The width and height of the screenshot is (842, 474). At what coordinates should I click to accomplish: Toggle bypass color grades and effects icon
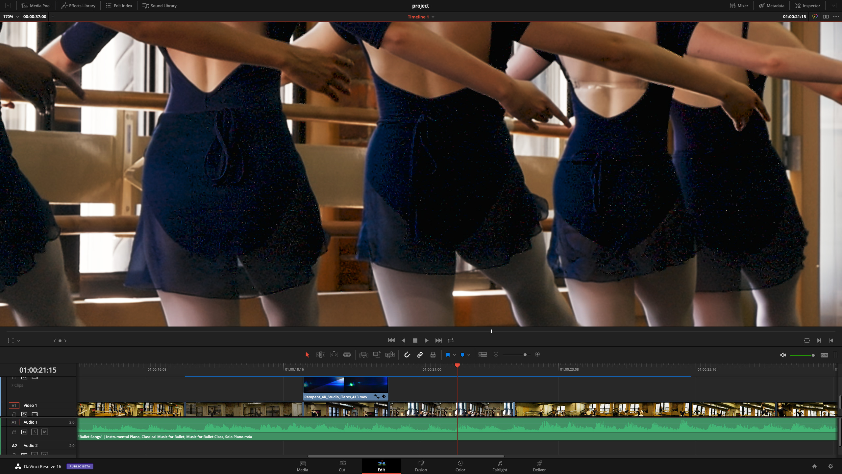pyautogui.click(x=815, y=16)
